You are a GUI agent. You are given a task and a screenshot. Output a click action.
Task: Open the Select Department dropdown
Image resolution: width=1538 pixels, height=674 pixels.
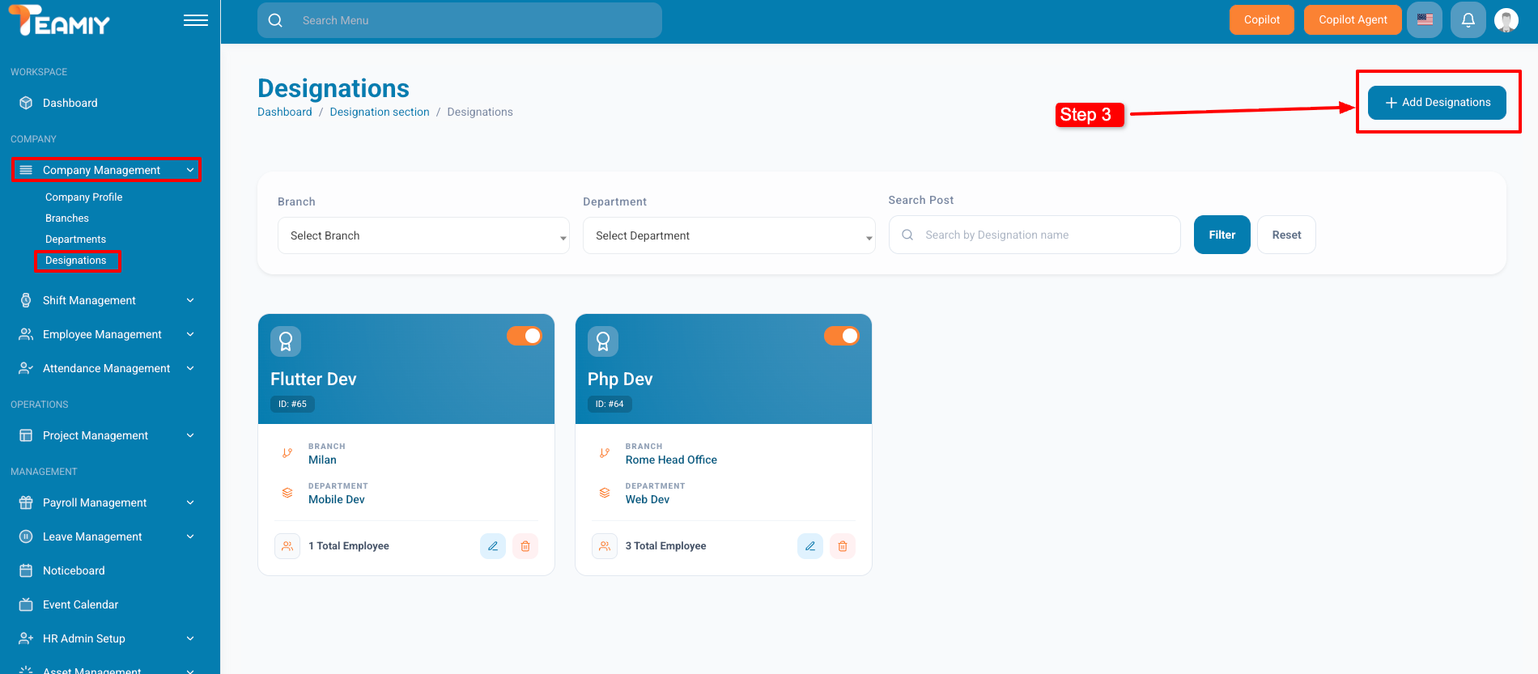[x=729, y=235]
